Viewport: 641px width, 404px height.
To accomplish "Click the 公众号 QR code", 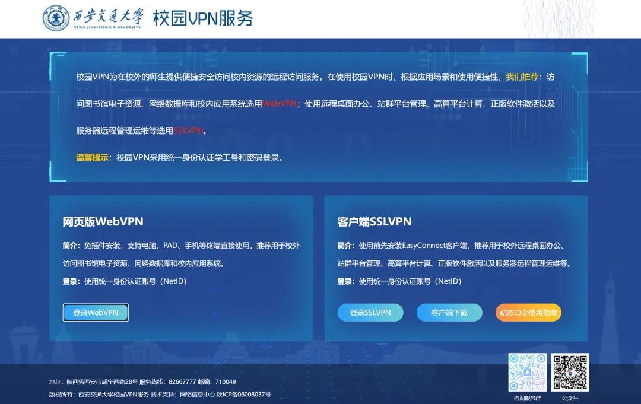I will 570,372.
